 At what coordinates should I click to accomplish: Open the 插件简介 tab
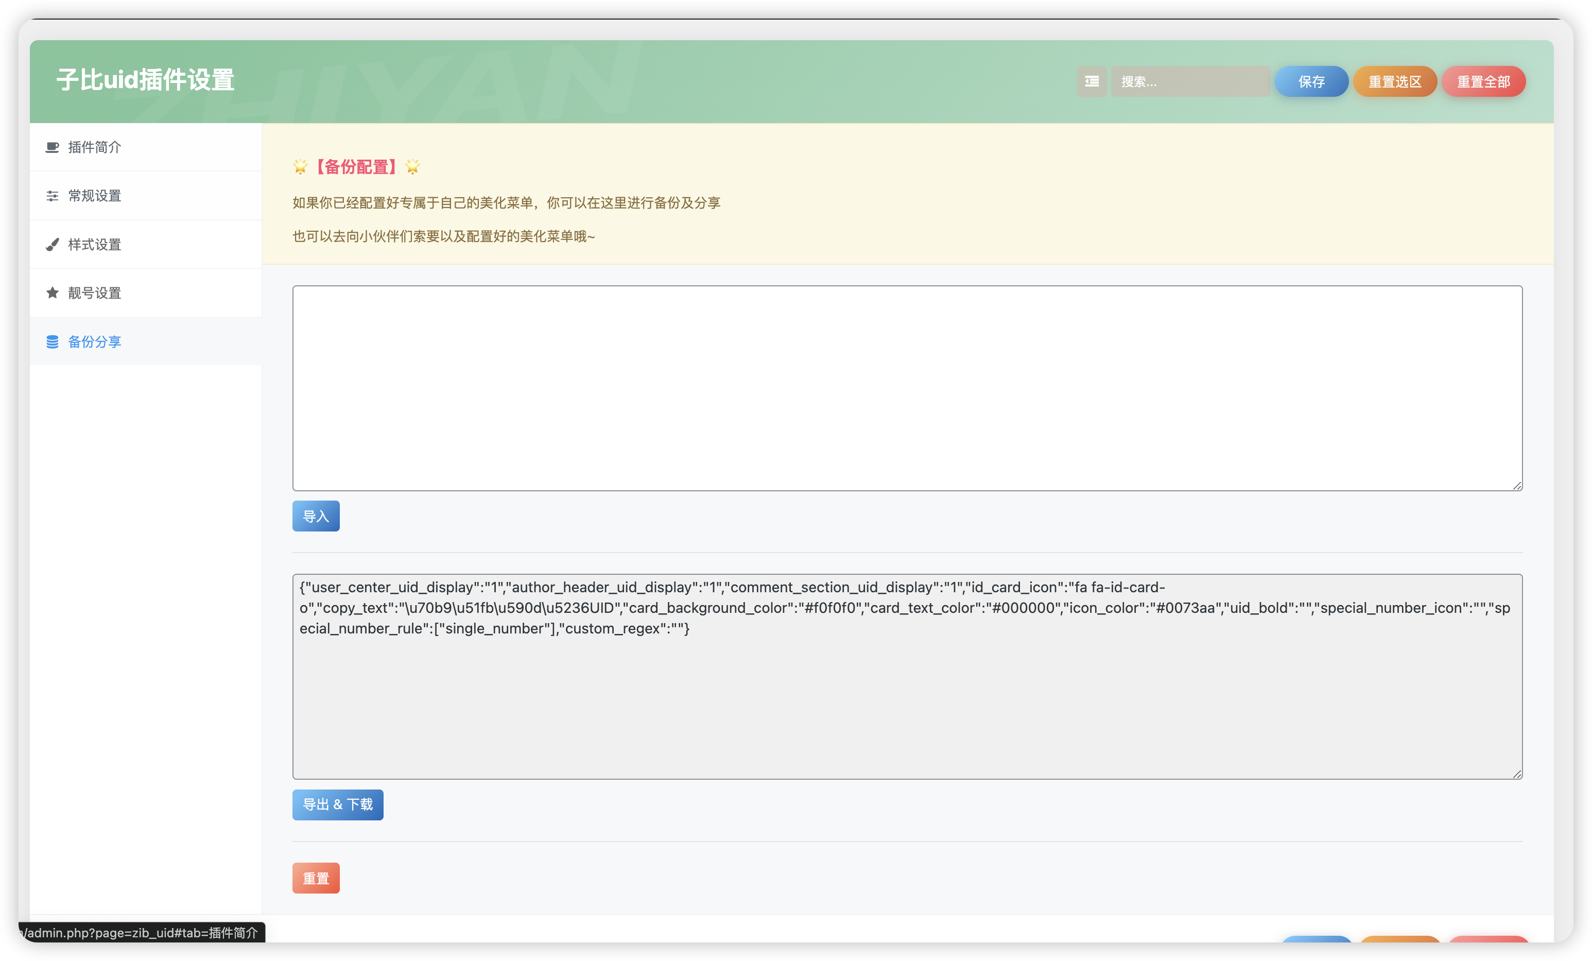click(x=95, y=147)
